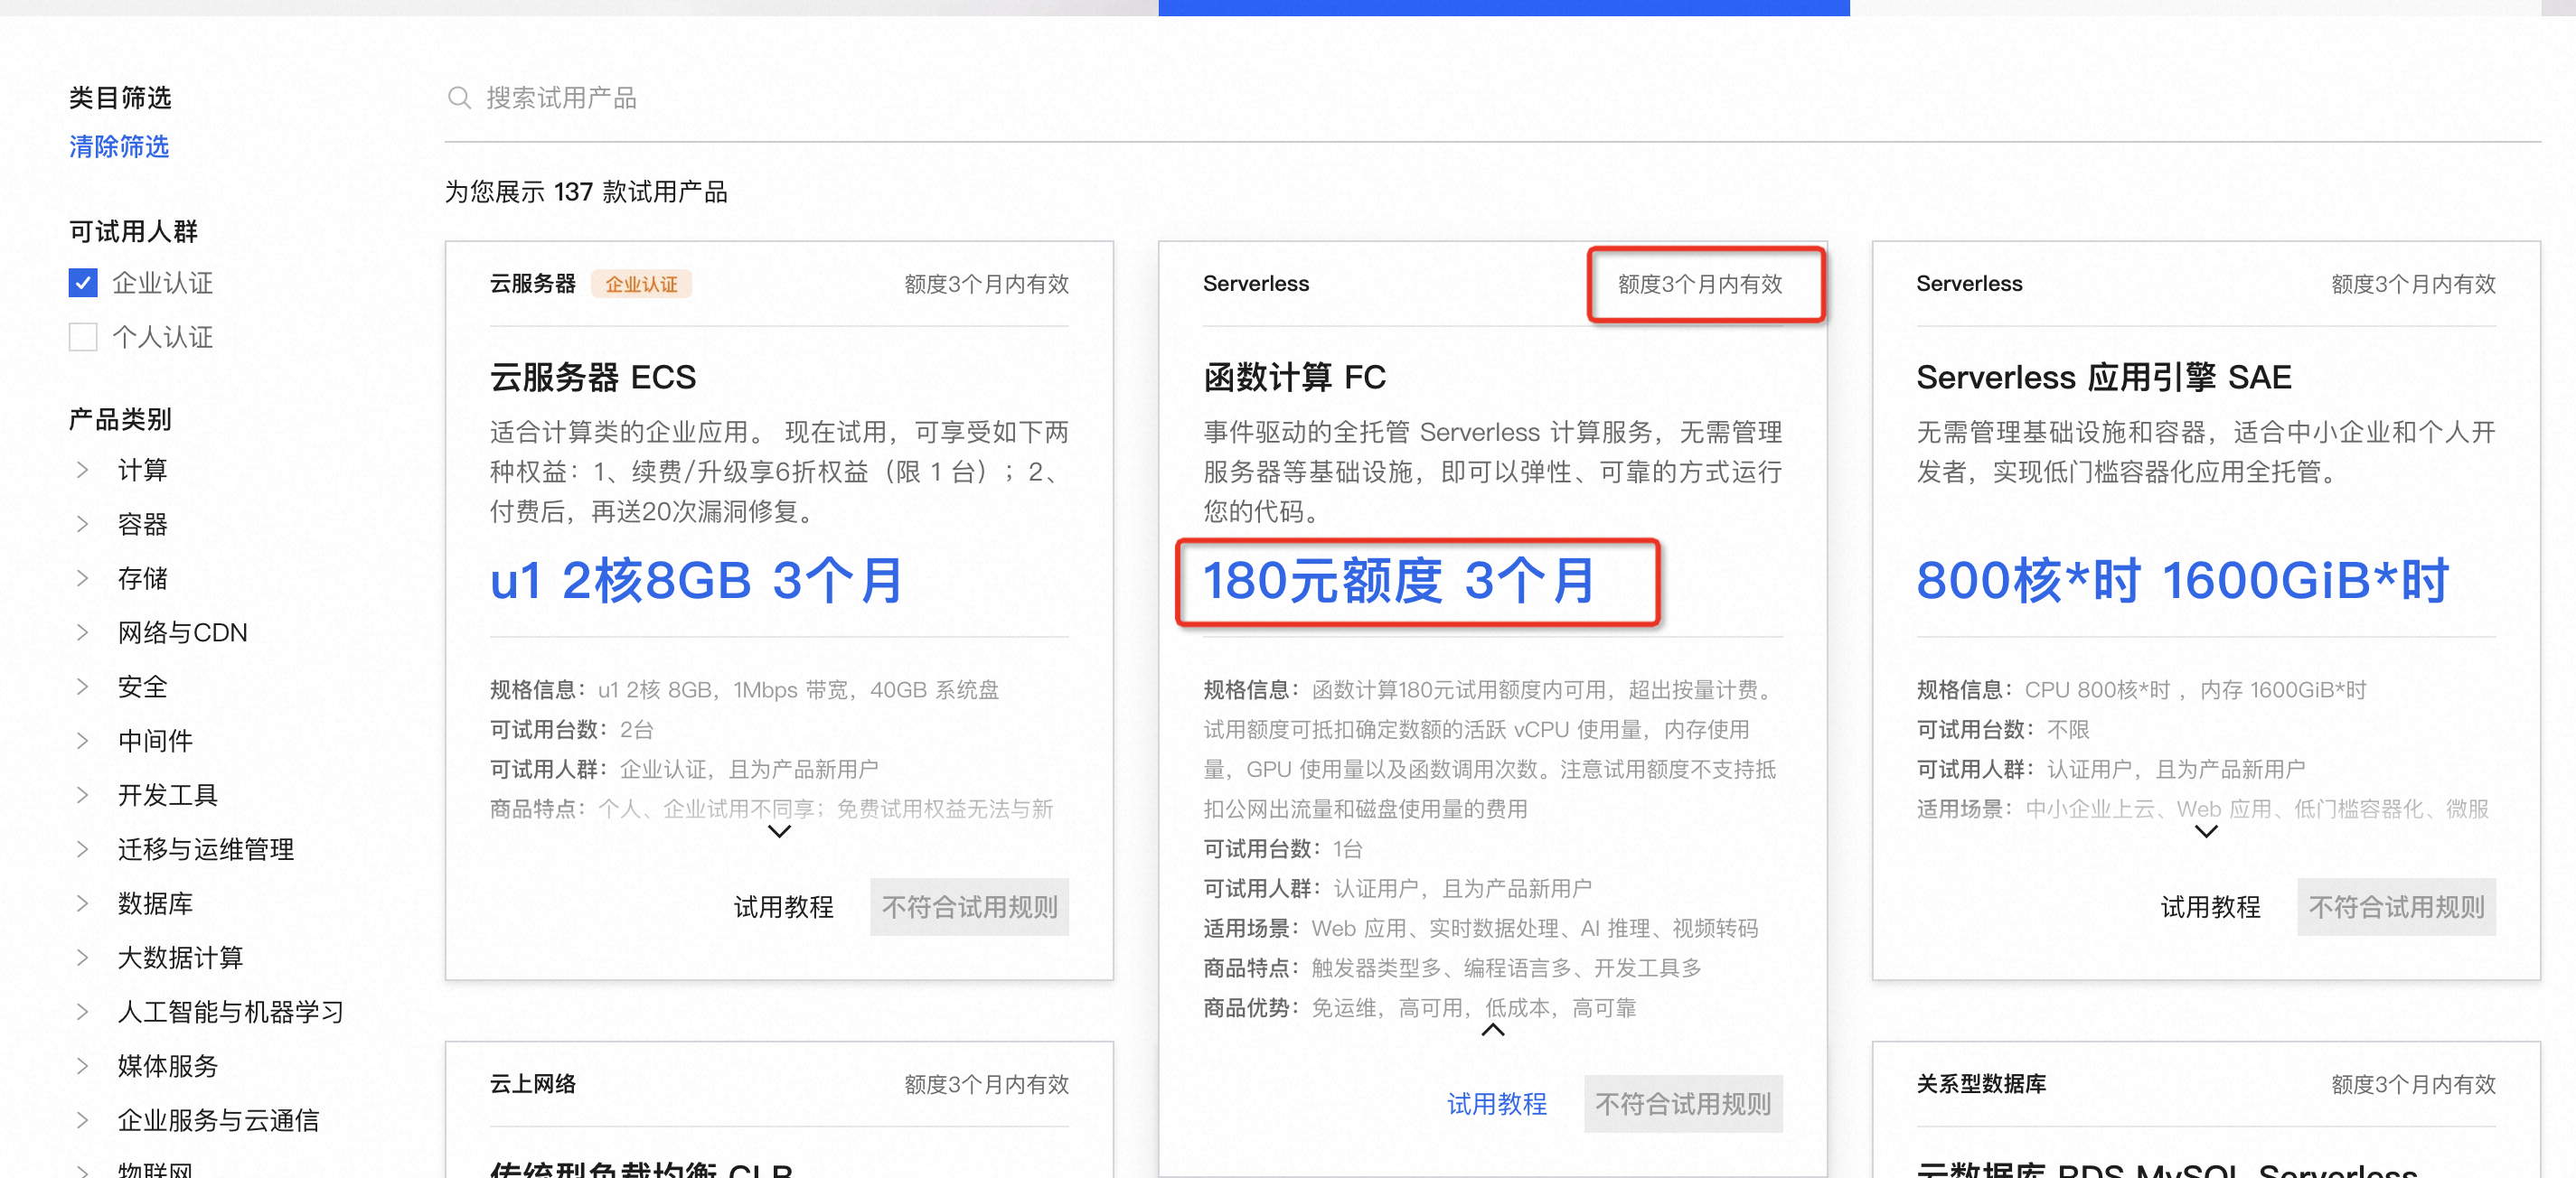Select the 安全 category label
The image size is (2576, 1178).
(142, 687)
